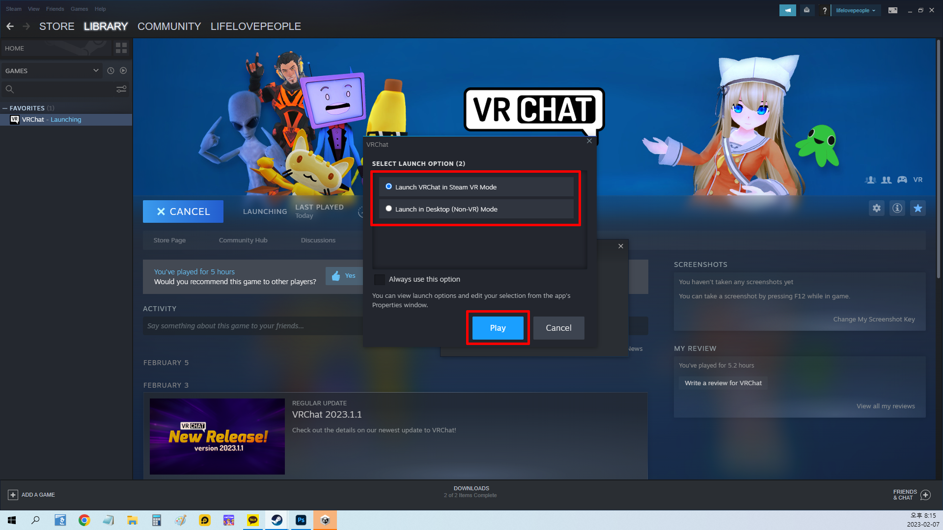This screenshot has width=943, height=530.
Task: Click the library page vertical scrollbar
Action: click(938, 159)
